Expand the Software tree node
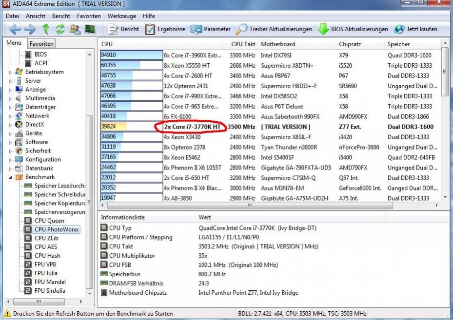Image resolution: width=453 pixels, height=320 pixels. tap(10, 143)
